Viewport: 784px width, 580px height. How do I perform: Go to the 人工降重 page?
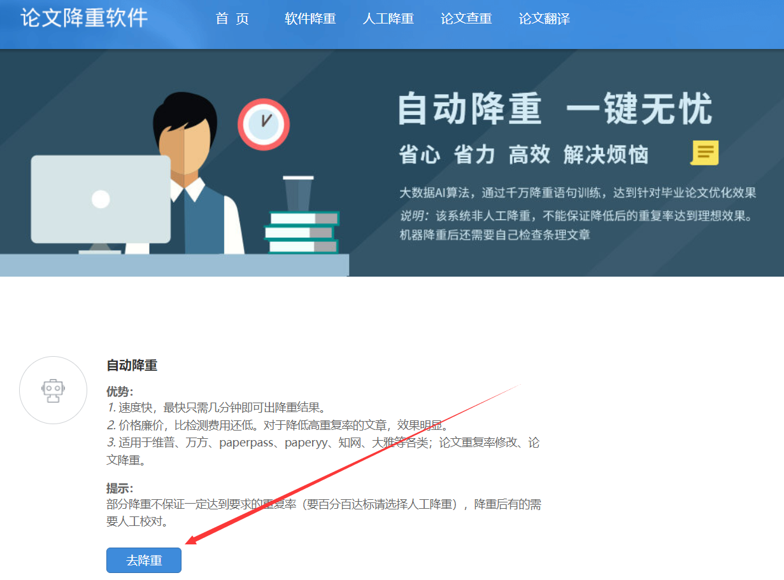pos(388,18)
